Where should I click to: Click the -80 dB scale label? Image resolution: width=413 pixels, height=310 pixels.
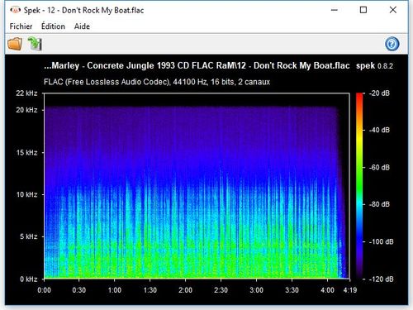point(379,204)
